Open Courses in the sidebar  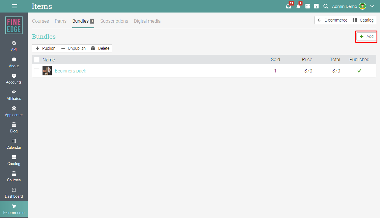[x=14, y=176]
